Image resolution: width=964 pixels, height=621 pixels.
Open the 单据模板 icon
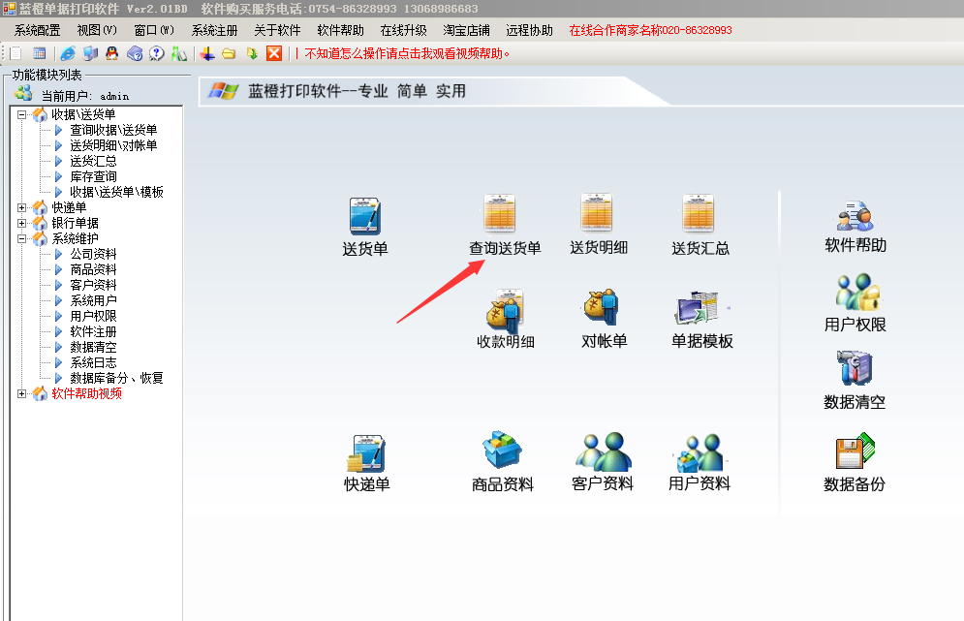pyautogui.click(x=698, y=308)
